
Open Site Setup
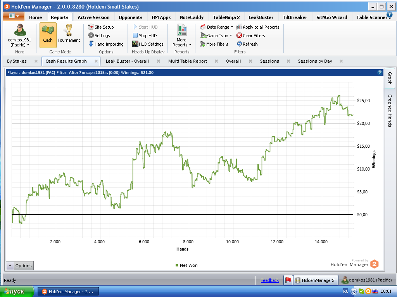pos(101,27)
